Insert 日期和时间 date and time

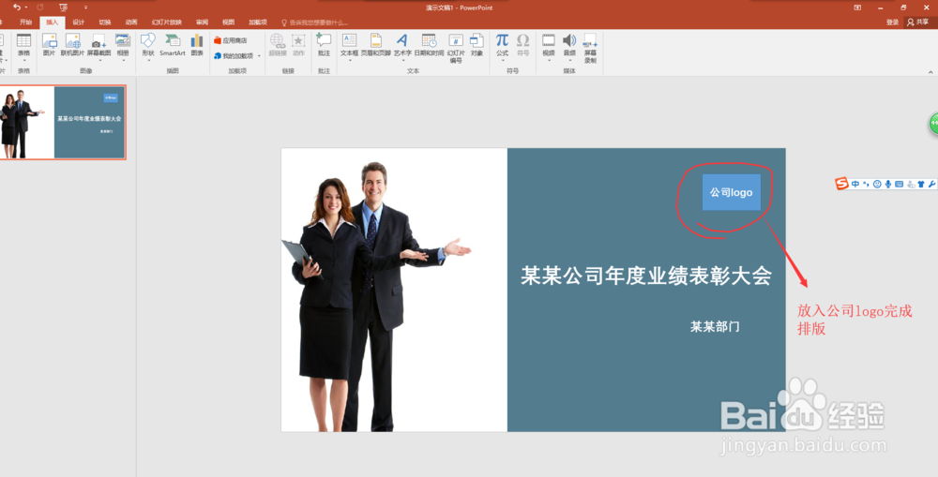[x=429, y=45]
